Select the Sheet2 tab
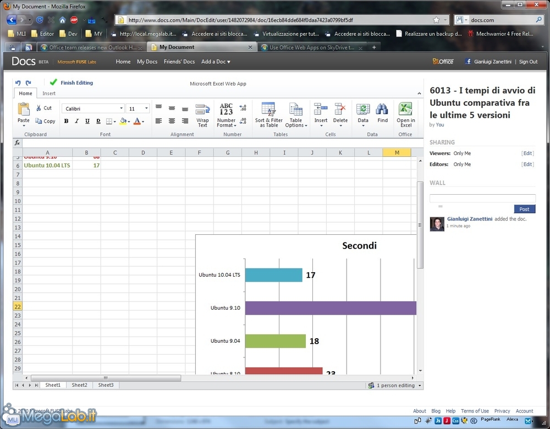 79,385
